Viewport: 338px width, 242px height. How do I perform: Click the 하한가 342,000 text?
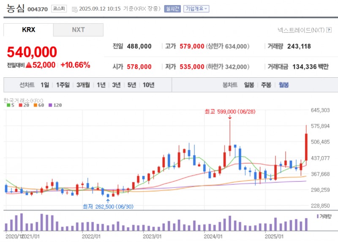[x=228, y=67]
